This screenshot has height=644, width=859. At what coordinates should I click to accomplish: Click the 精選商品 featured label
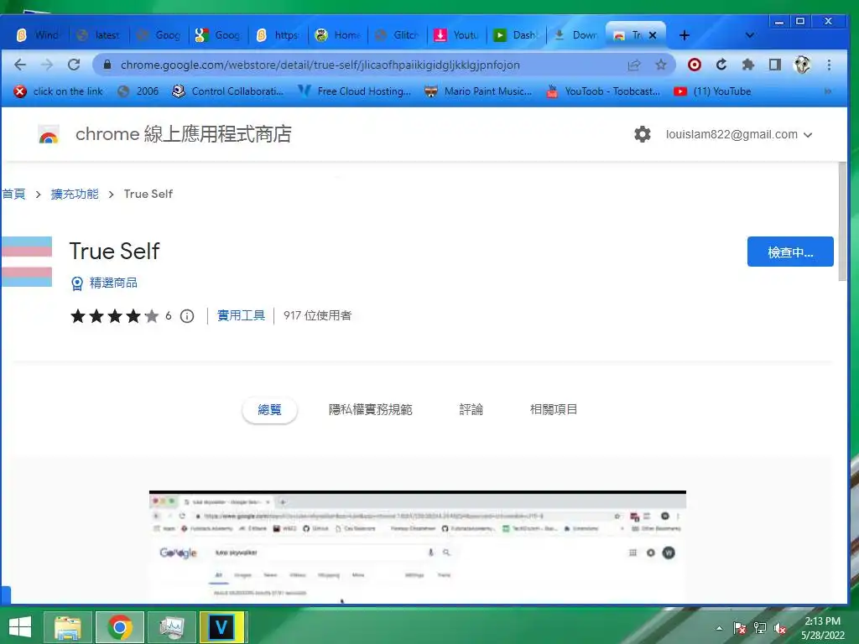[x=113, y=283]
